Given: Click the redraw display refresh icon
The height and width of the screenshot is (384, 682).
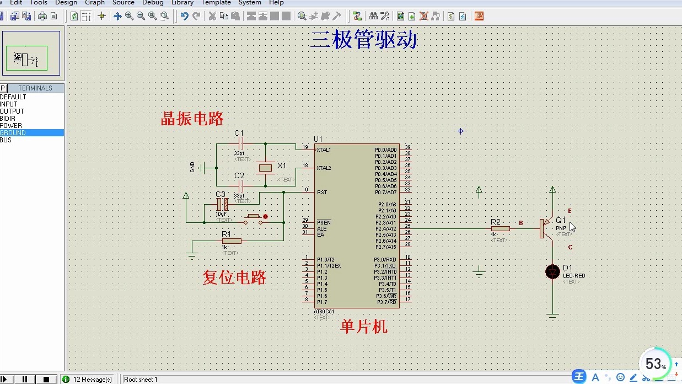Looking at the screenshot, I should tap(74, 16).
